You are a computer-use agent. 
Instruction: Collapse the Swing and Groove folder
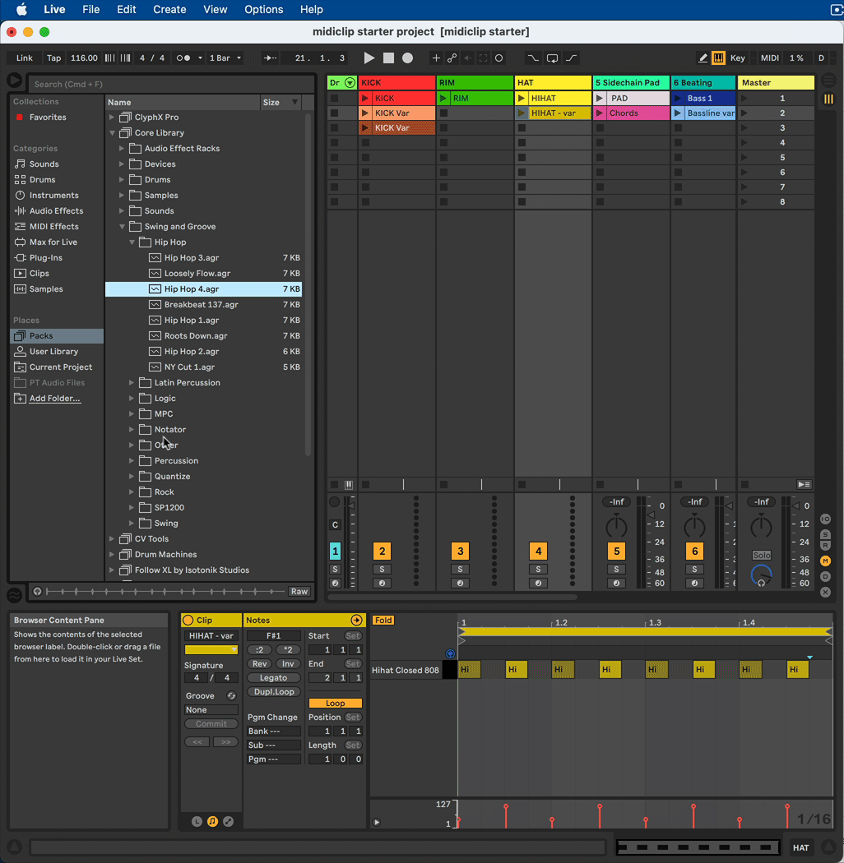pyautogui.click(x=122, y=227)
